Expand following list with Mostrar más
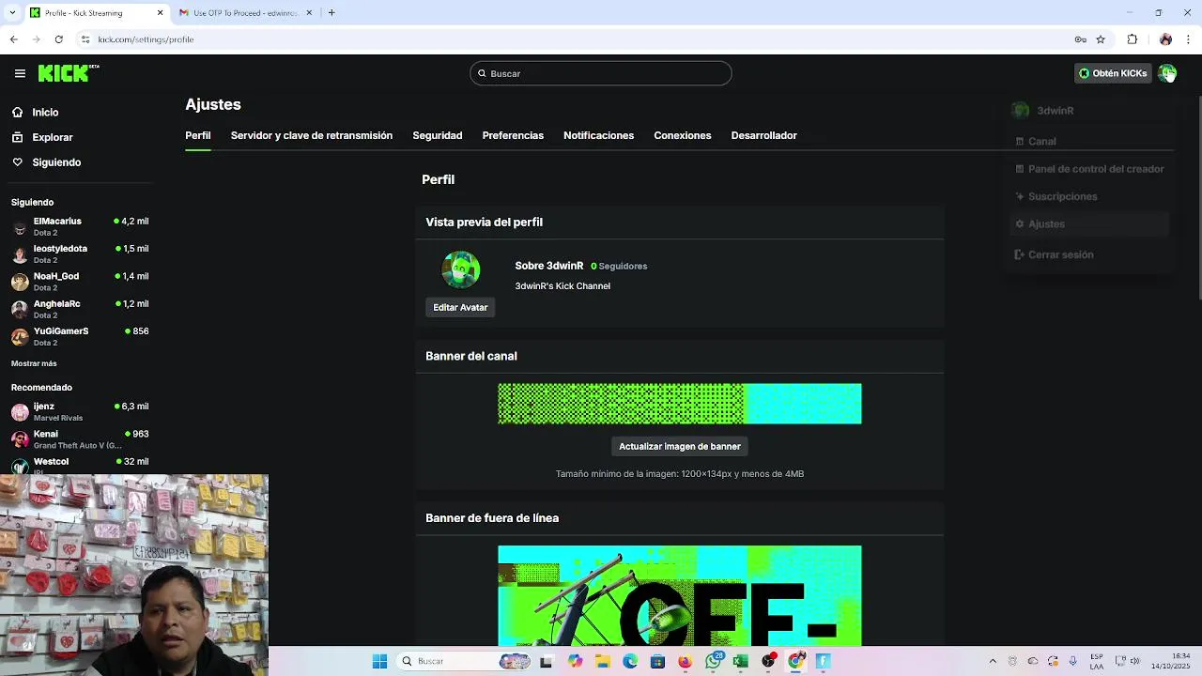Screen dimensions: 1202x676 click(x=34, y=363)
